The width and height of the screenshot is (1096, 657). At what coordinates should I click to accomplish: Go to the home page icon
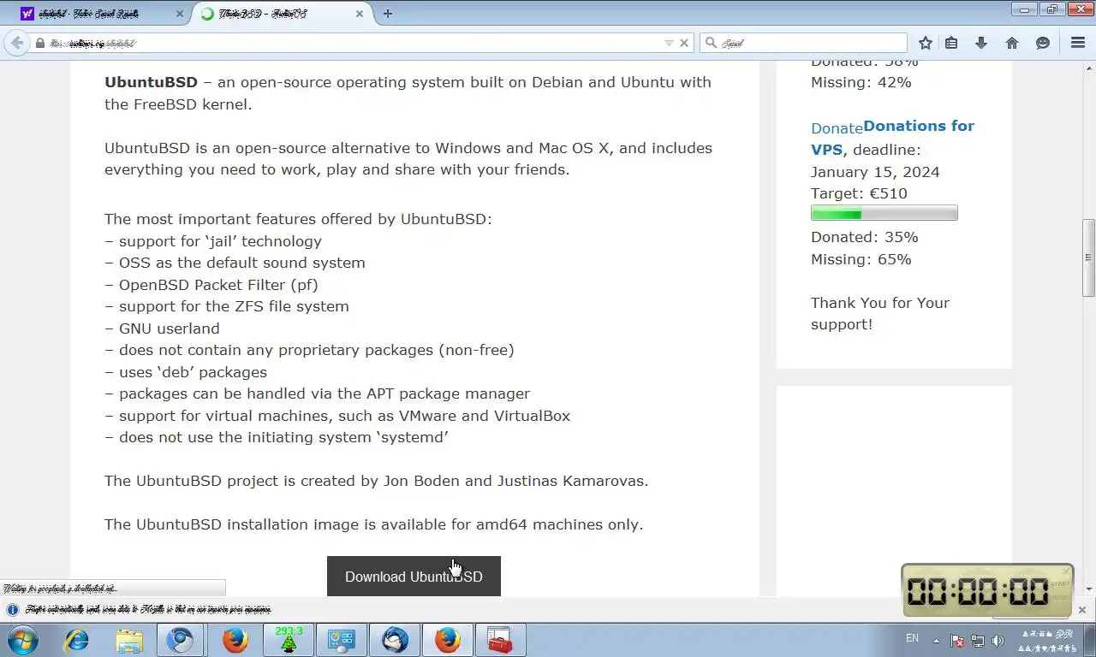pyautogui.click(x=1012, y=43)
